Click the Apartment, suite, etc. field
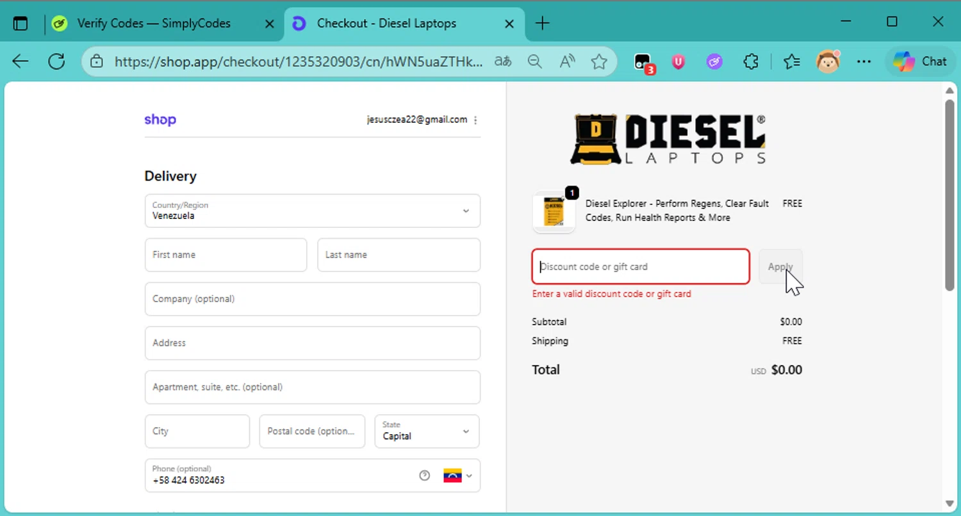961x516 pixels. coord(313,387)
